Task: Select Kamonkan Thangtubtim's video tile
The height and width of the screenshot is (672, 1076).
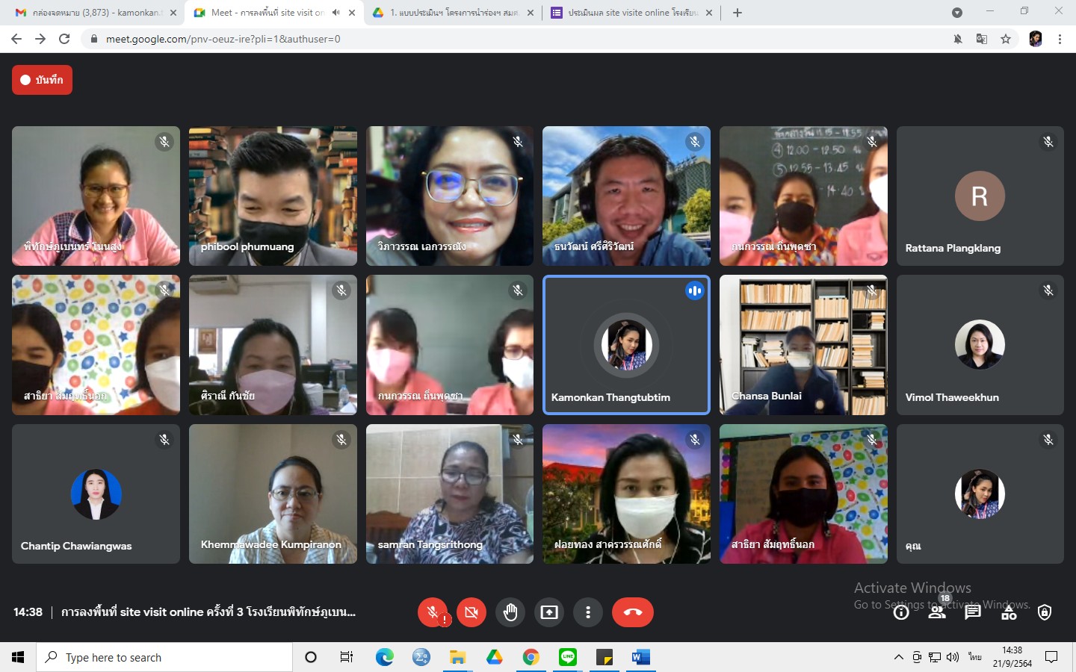Action: (626, 344)
